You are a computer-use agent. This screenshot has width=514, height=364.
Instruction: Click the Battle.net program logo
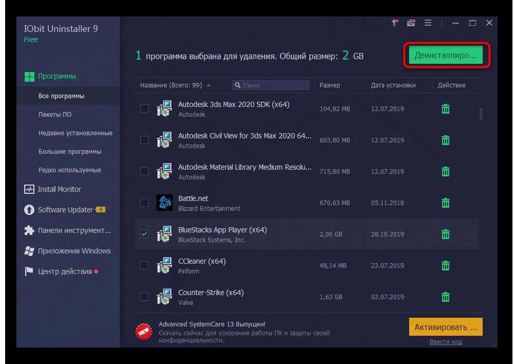(x=164, y=203)
